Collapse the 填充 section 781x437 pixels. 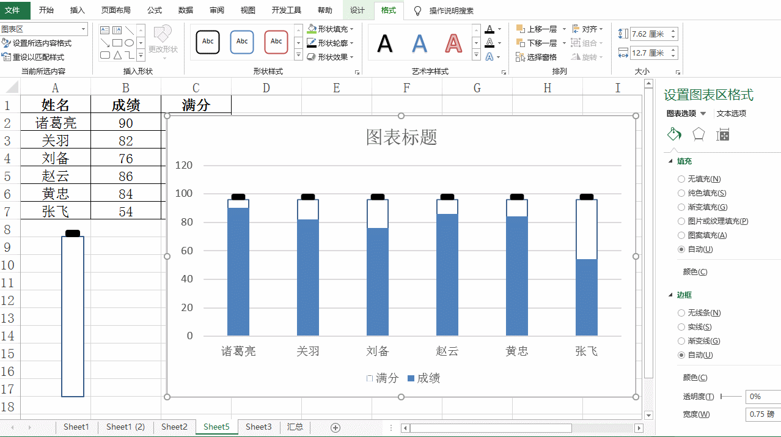coord(670,161)
